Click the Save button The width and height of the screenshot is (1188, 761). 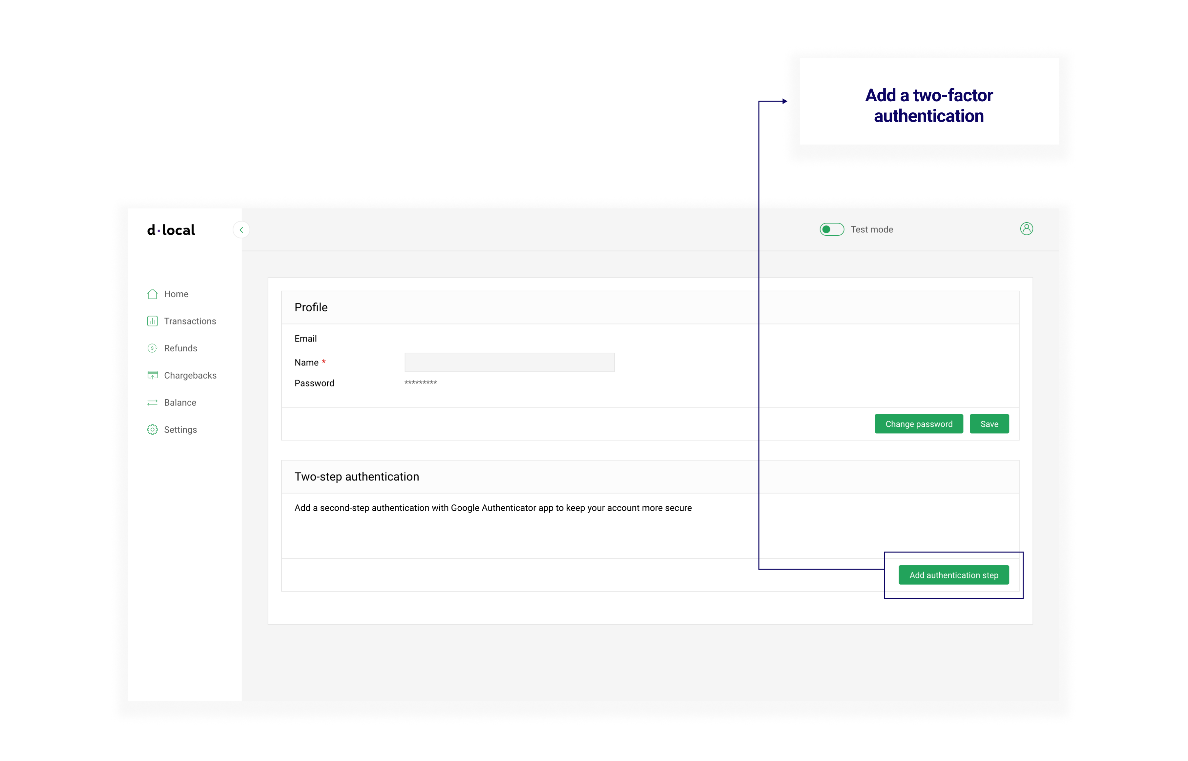[x=989, y=424]
